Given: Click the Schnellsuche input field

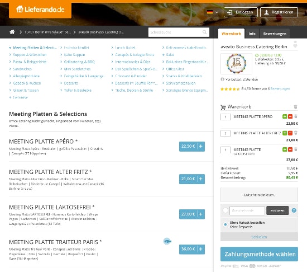Looking at the screenshot, I should click(x=175, y=32).
